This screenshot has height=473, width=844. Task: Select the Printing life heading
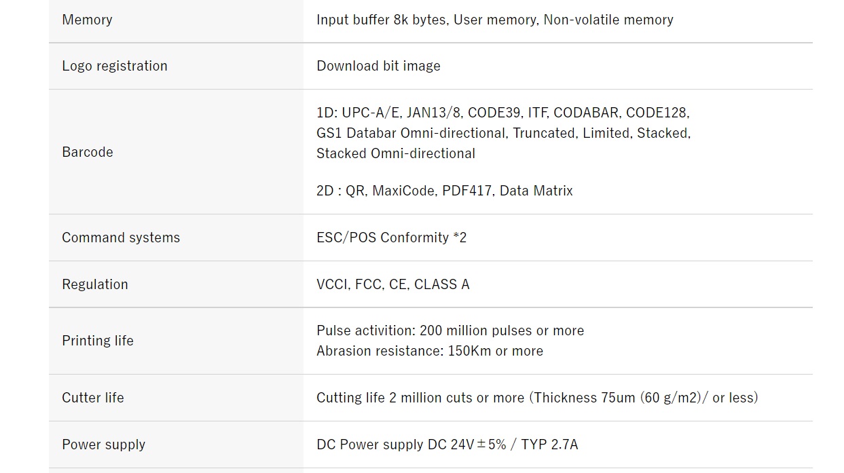click(98, 341)
